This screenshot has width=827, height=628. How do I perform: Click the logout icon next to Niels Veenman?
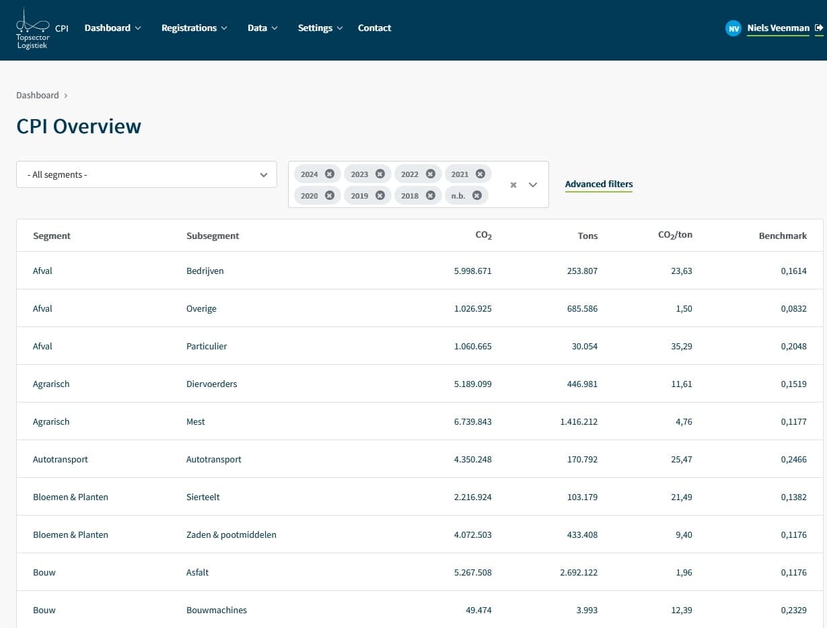[818, 28]
